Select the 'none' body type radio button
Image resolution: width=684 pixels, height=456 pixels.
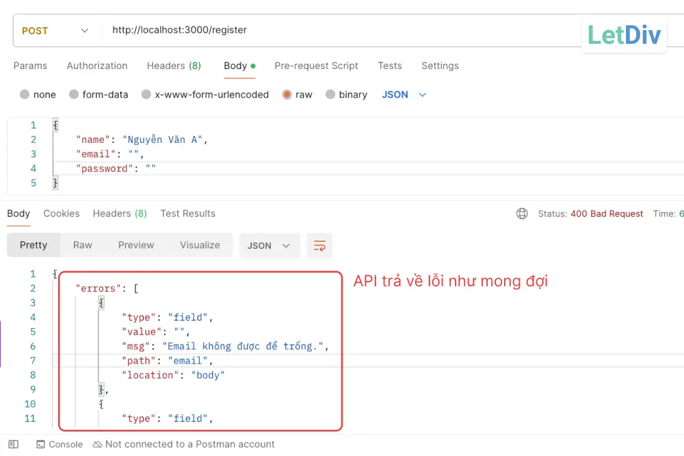click(x=25, y=95)
